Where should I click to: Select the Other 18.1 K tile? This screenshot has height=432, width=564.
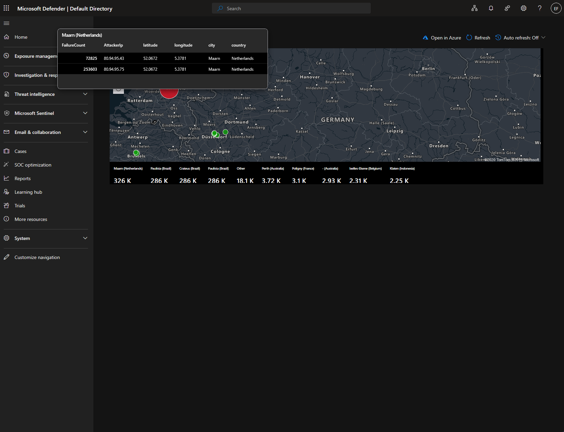coord(245,175)
